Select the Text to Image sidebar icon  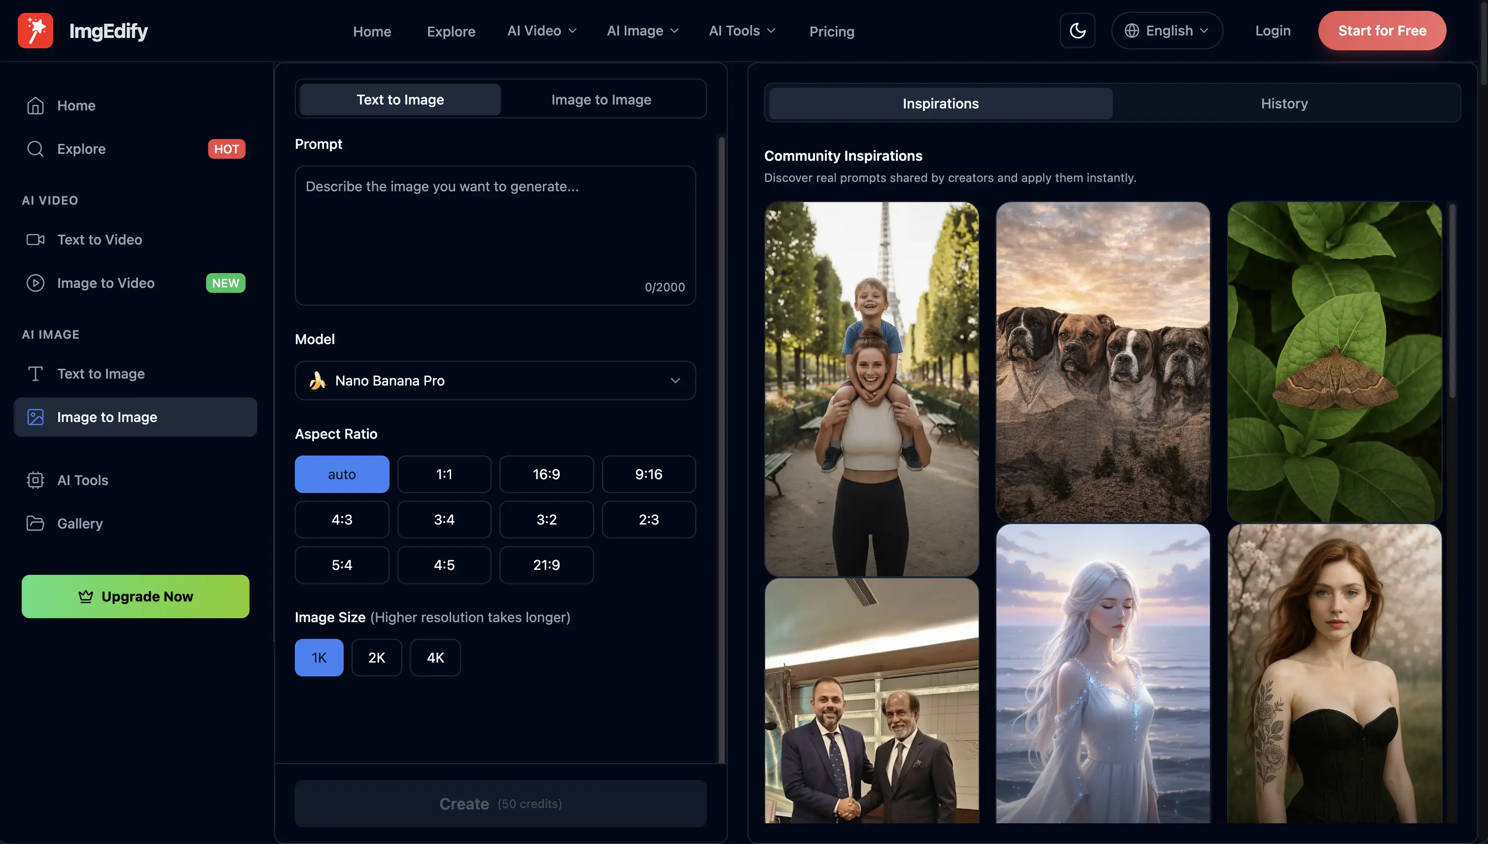35,374
